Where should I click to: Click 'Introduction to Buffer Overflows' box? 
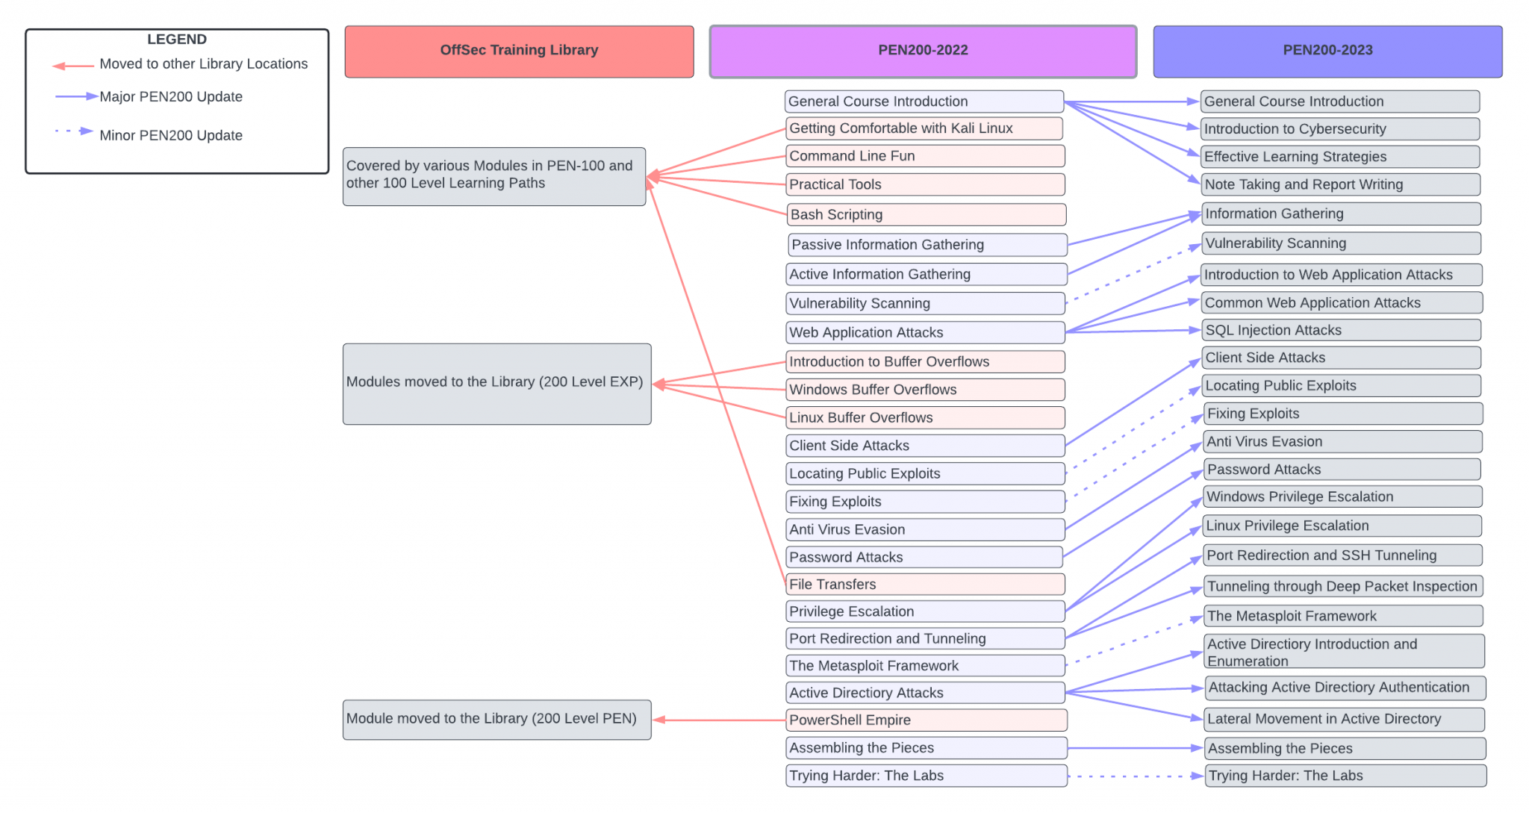[x=925, y=361]
